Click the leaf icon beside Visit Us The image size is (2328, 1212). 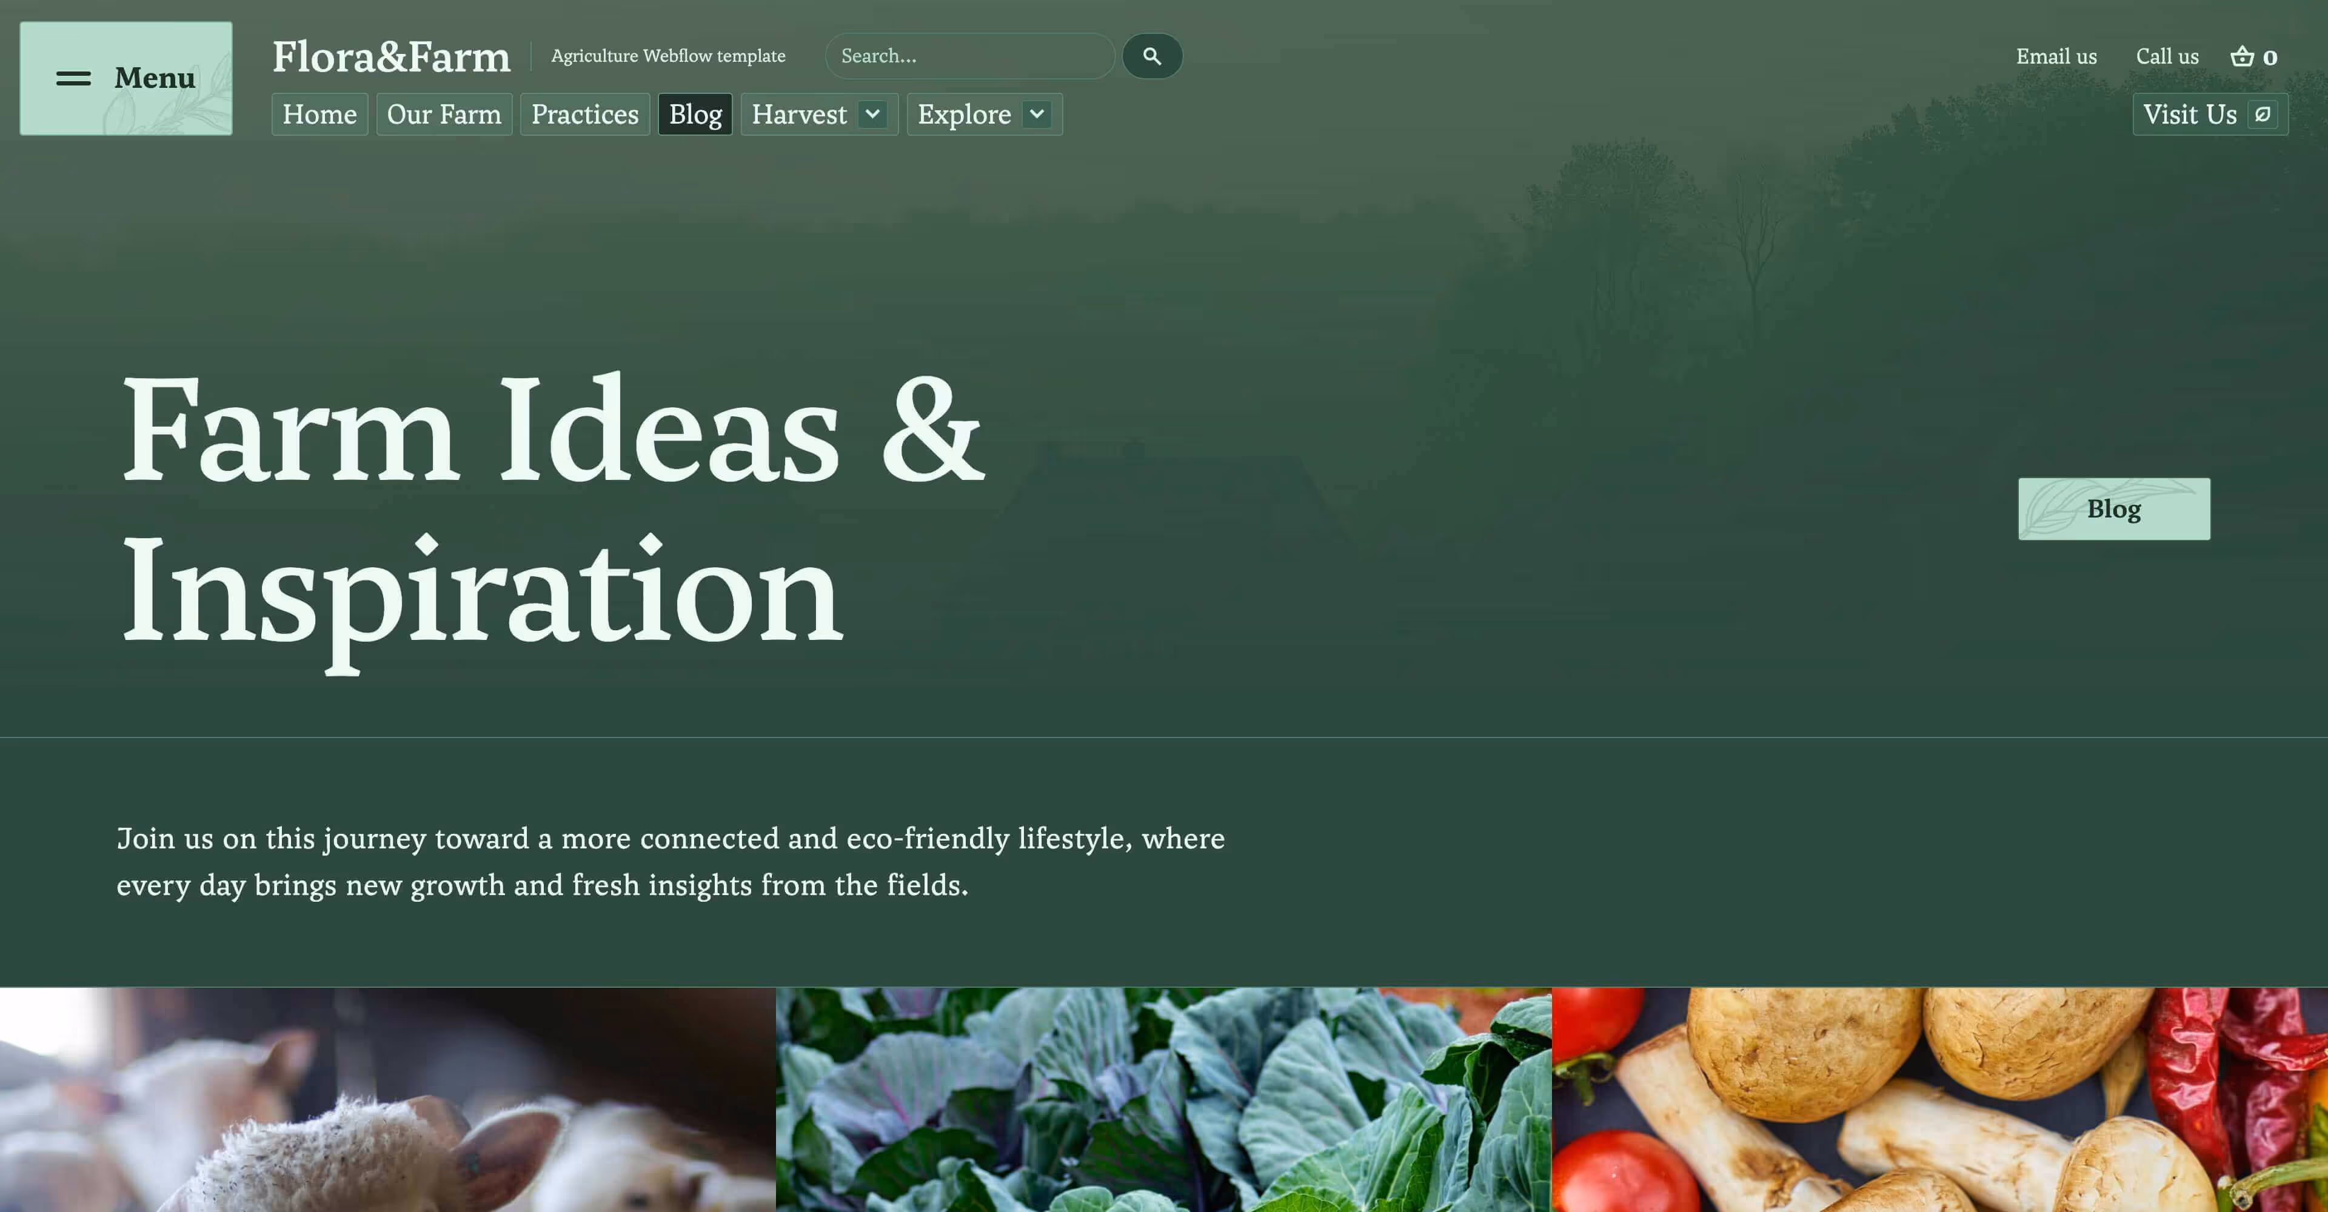click(x=2263, y=114)
